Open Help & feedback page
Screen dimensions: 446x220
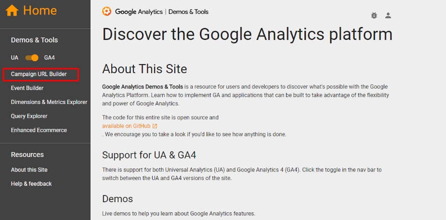click(x=31, y=184)
